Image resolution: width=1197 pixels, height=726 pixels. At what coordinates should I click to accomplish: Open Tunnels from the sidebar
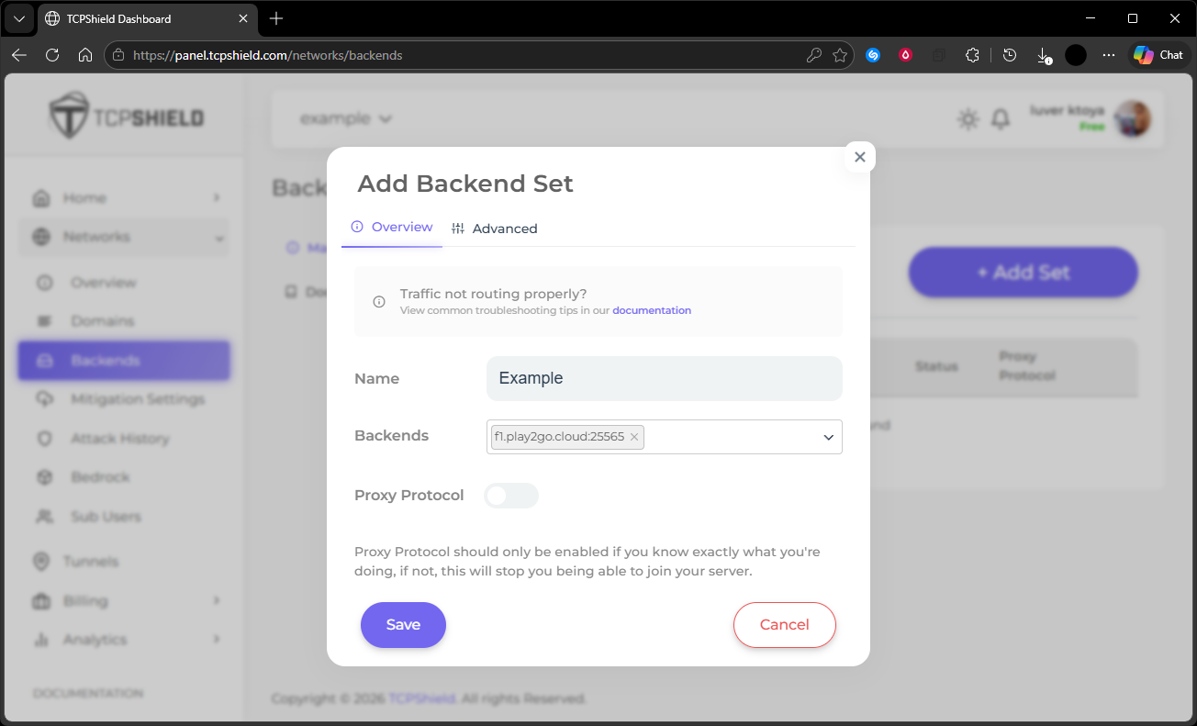[91, 561]
